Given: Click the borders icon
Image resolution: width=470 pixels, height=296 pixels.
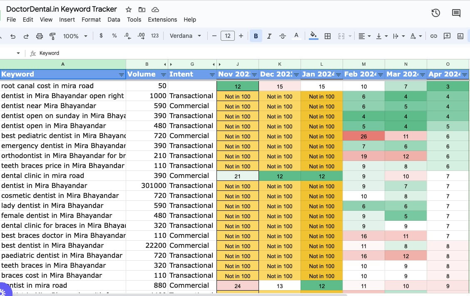Looking at the screenshot, I should point(328,36).
